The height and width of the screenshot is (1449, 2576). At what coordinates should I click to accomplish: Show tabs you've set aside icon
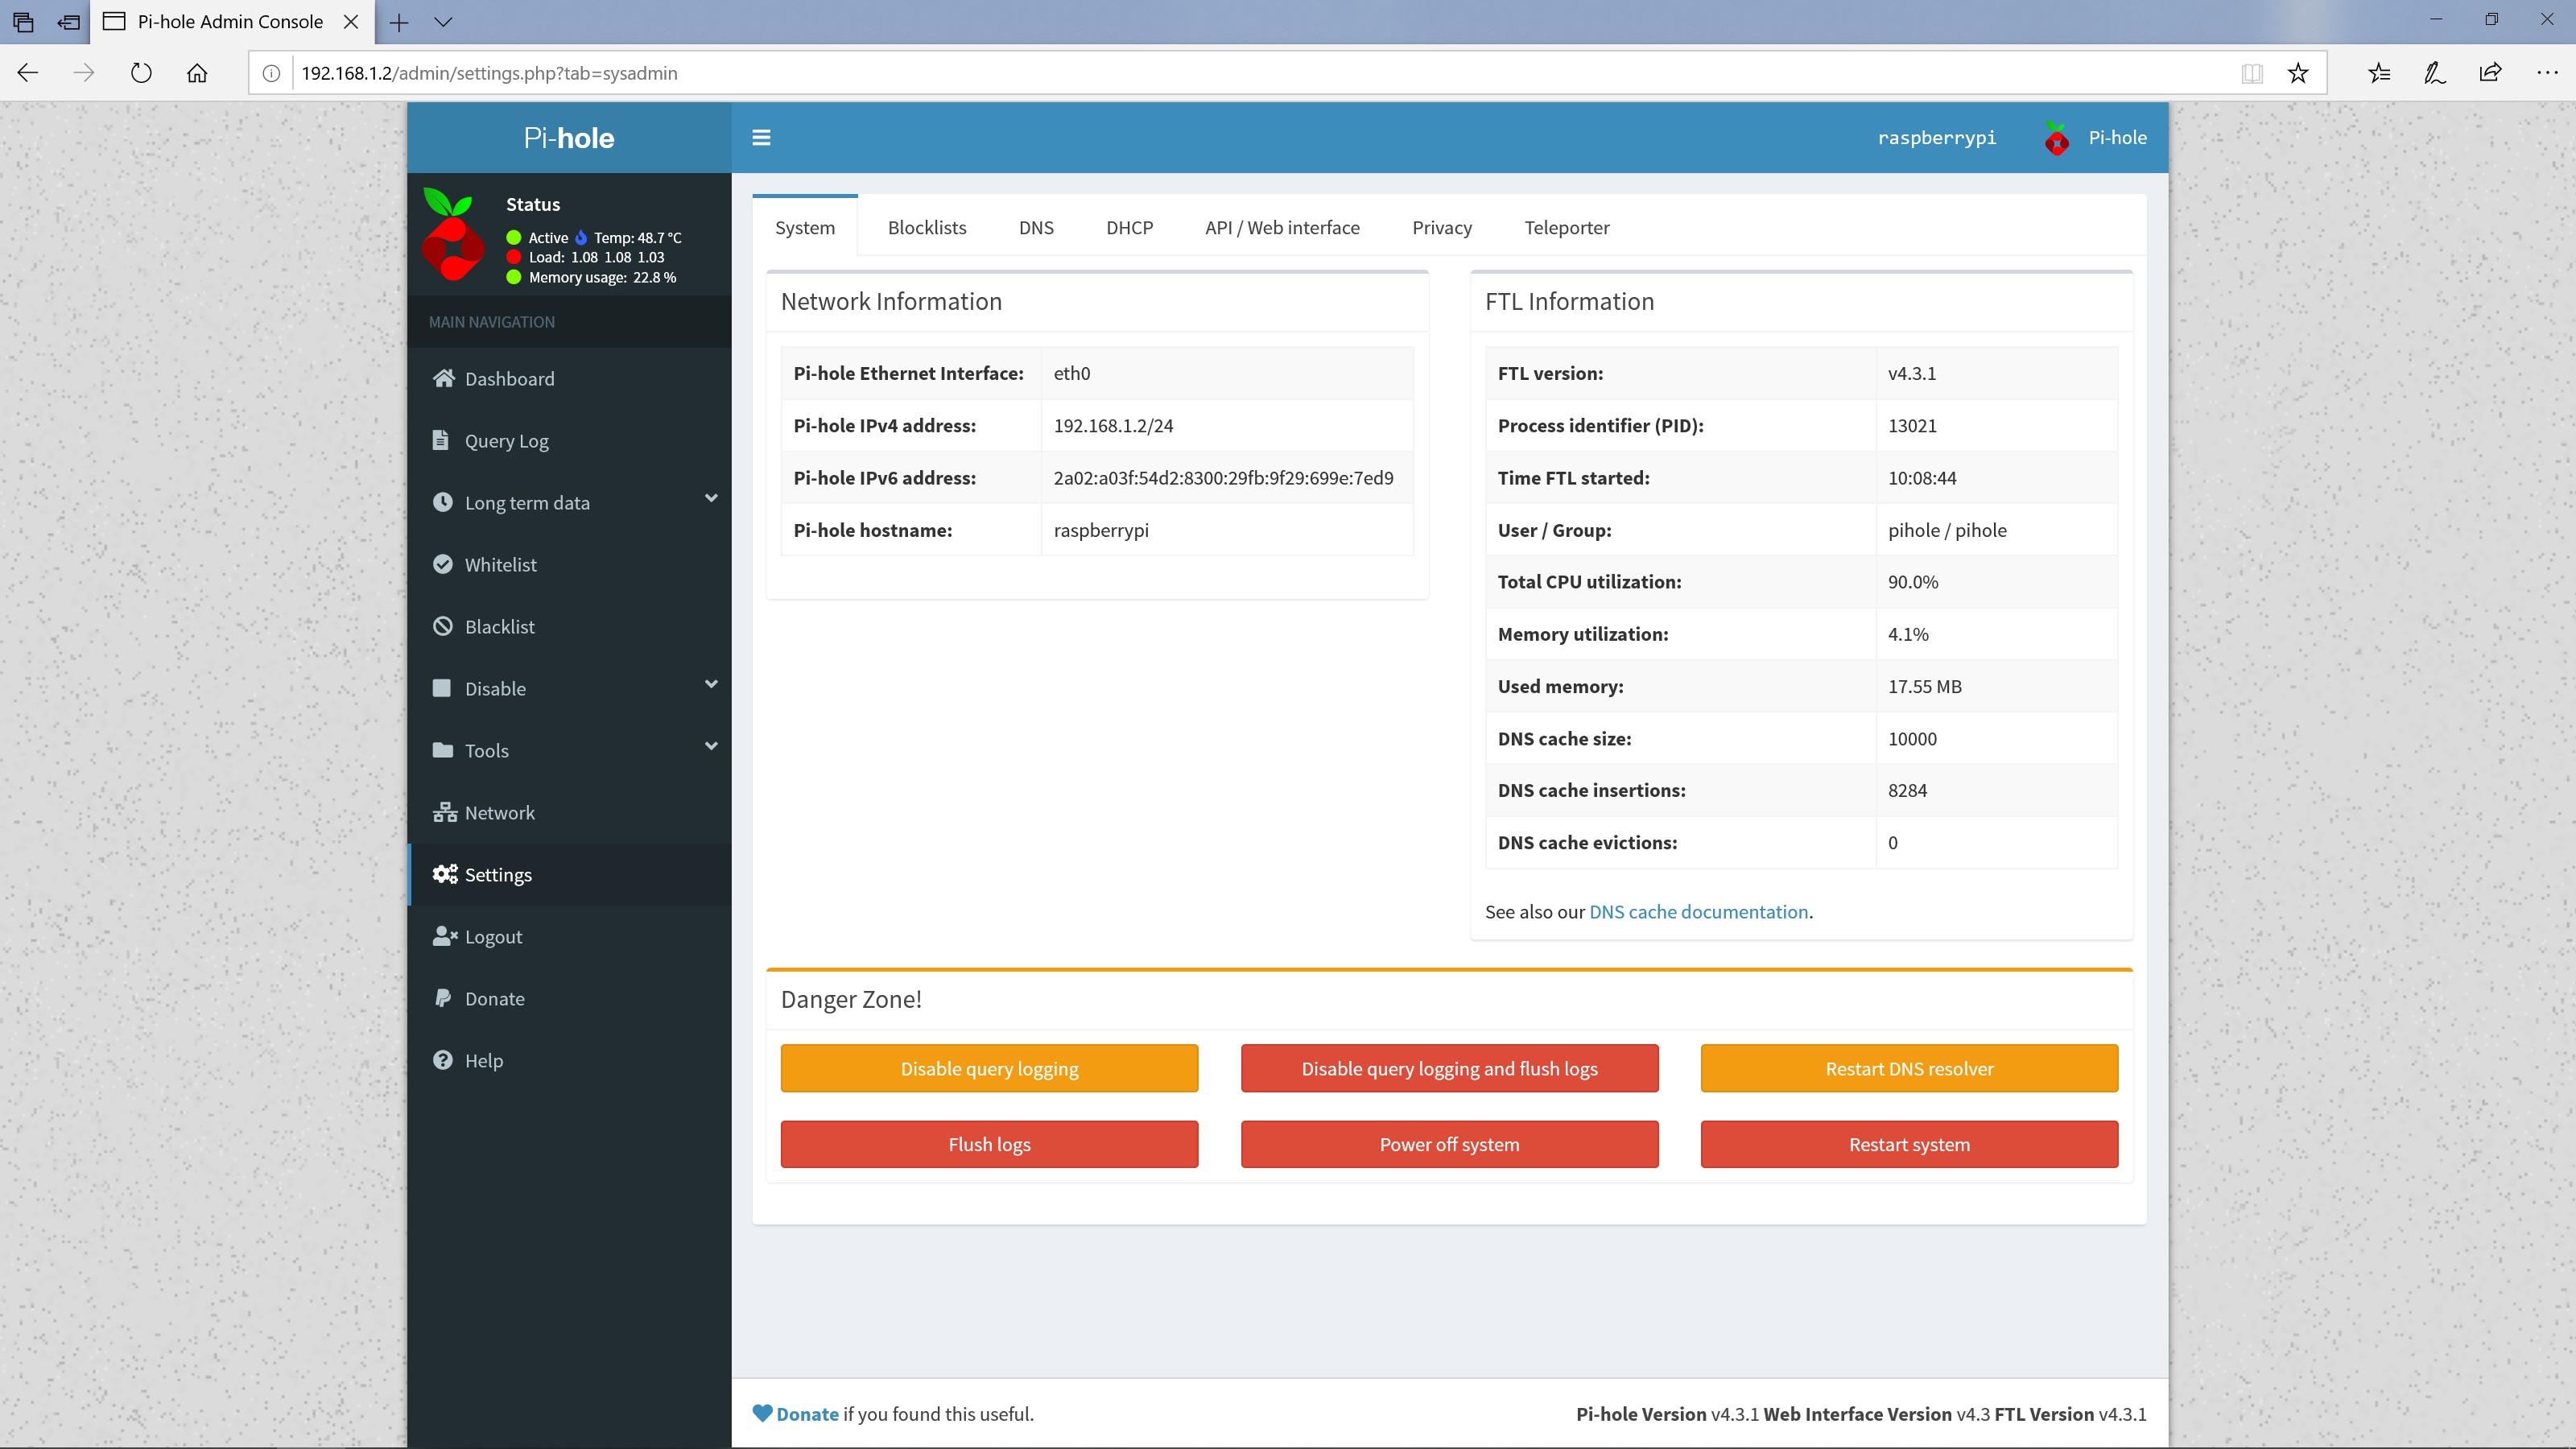click(x=23, y=22)
